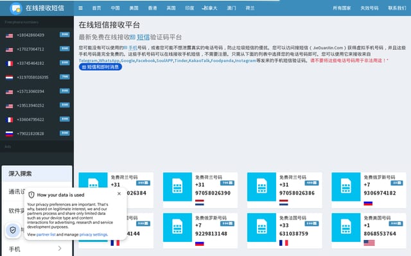Screen dimensions: 411x256
Task: Click the French flag beside +33745464192
Action: (9, 63)
